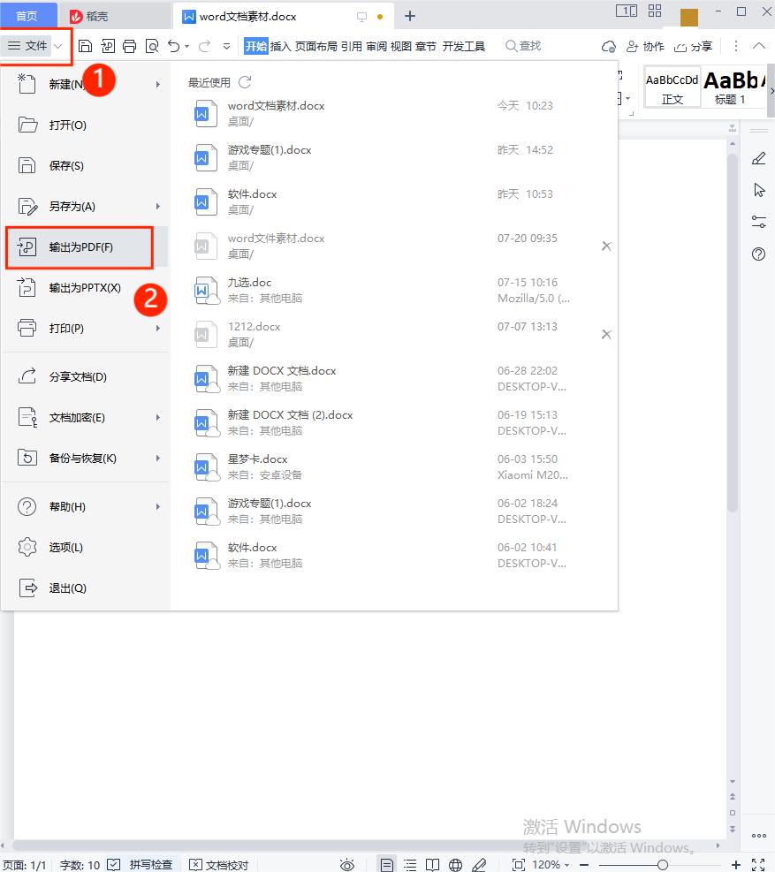The height and width of the screenshot is (872, 775).
Task: Click the zoom slider handle in status bar
Action: point(662,864)
